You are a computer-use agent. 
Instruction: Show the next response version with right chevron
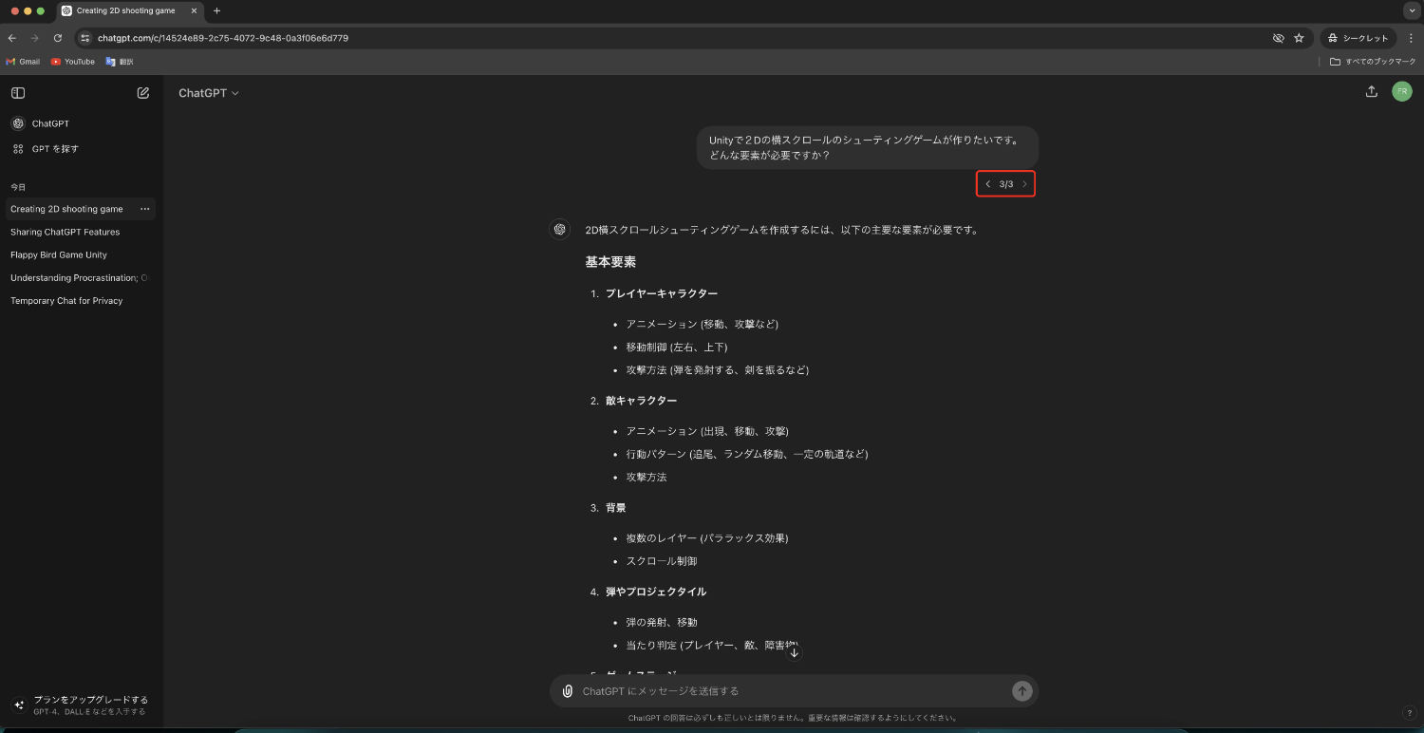pos(1024,184)
